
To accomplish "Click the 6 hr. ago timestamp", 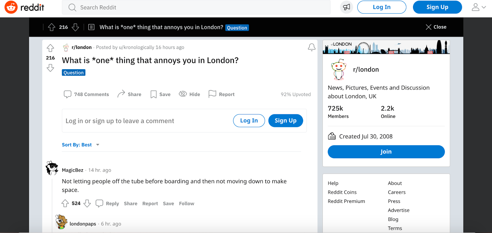I will coord(111,224).
